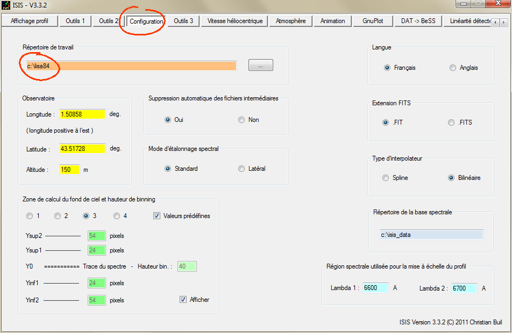
Task: Switch to the GnuPlot tab
Action: tap(373, 21)
